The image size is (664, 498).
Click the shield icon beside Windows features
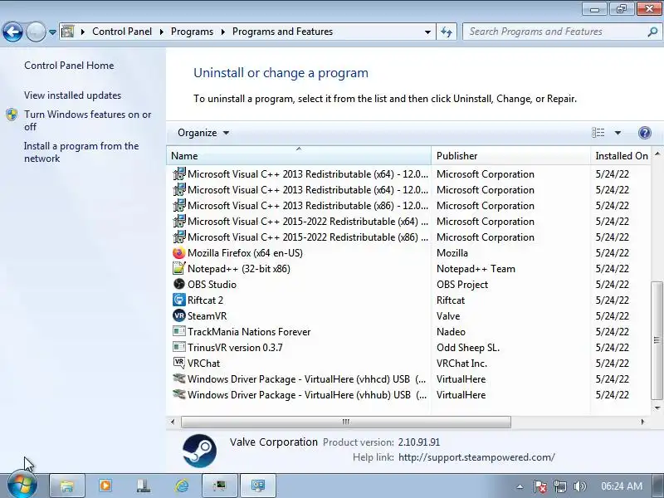pos(12,115)
